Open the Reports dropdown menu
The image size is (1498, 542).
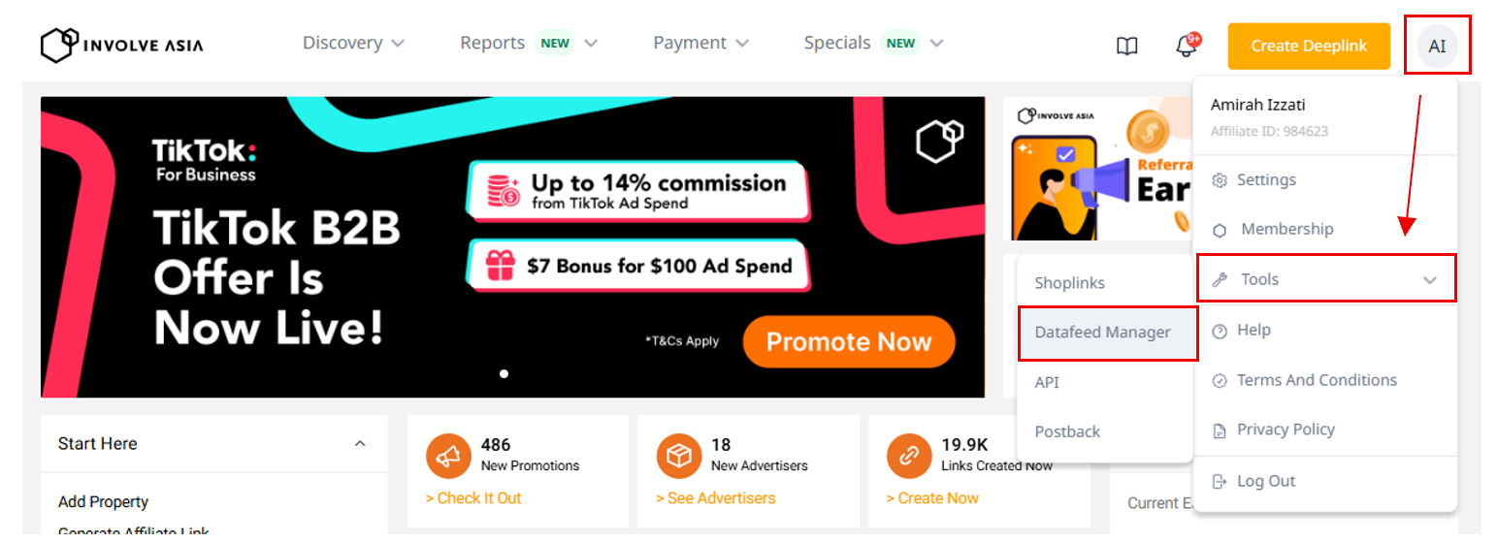[x=529, y=44]
